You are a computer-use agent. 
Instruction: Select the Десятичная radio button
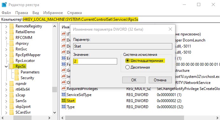coord(127,67)
